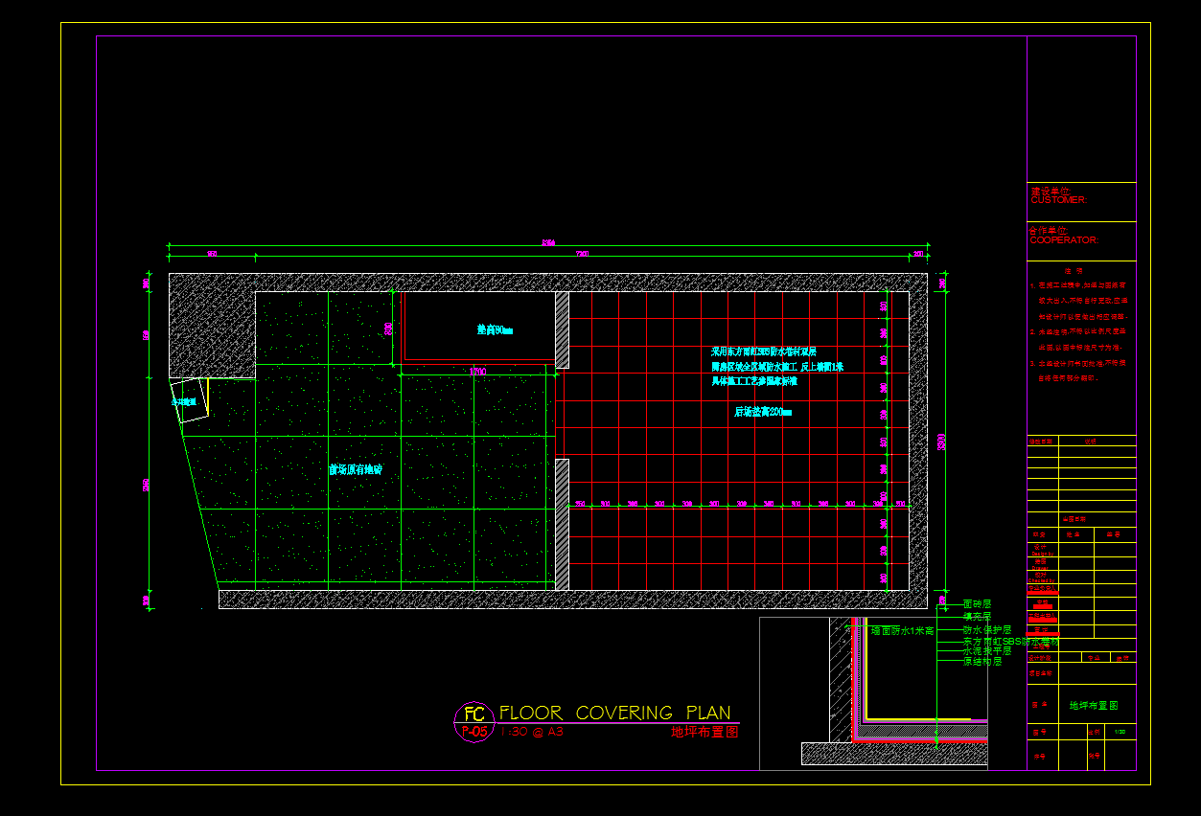
Task: Select the 后场垫高200mm annotation text
Action: (763, 412)
